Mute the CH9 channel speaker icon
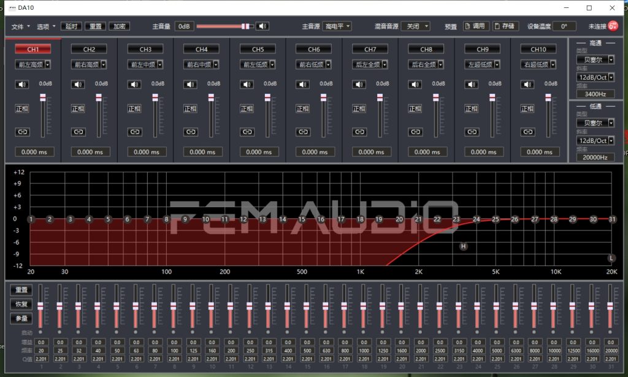This screenshot has width=628, height=377. click(472, 85)
